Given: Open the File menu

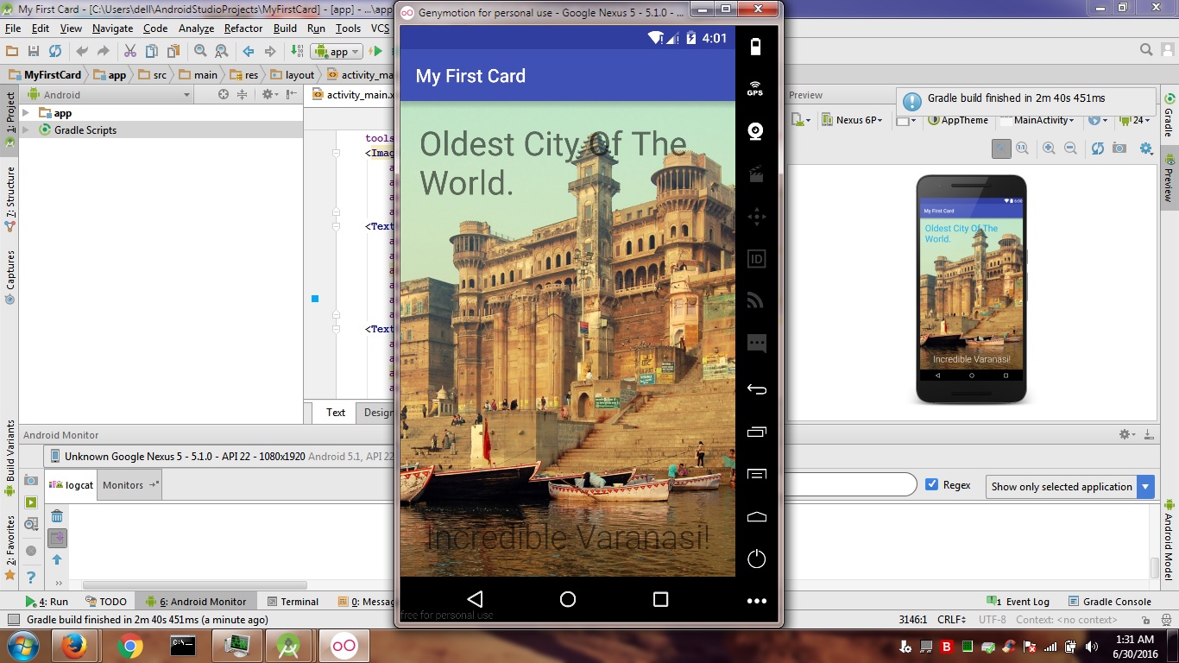Looking at the screenshot, I should click(13, 28).
